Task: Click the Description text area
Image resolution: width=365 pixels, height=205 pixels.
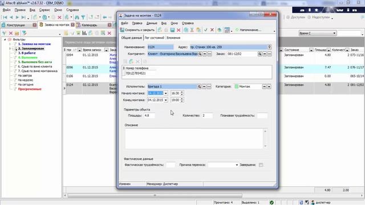Action: [194, 139]
